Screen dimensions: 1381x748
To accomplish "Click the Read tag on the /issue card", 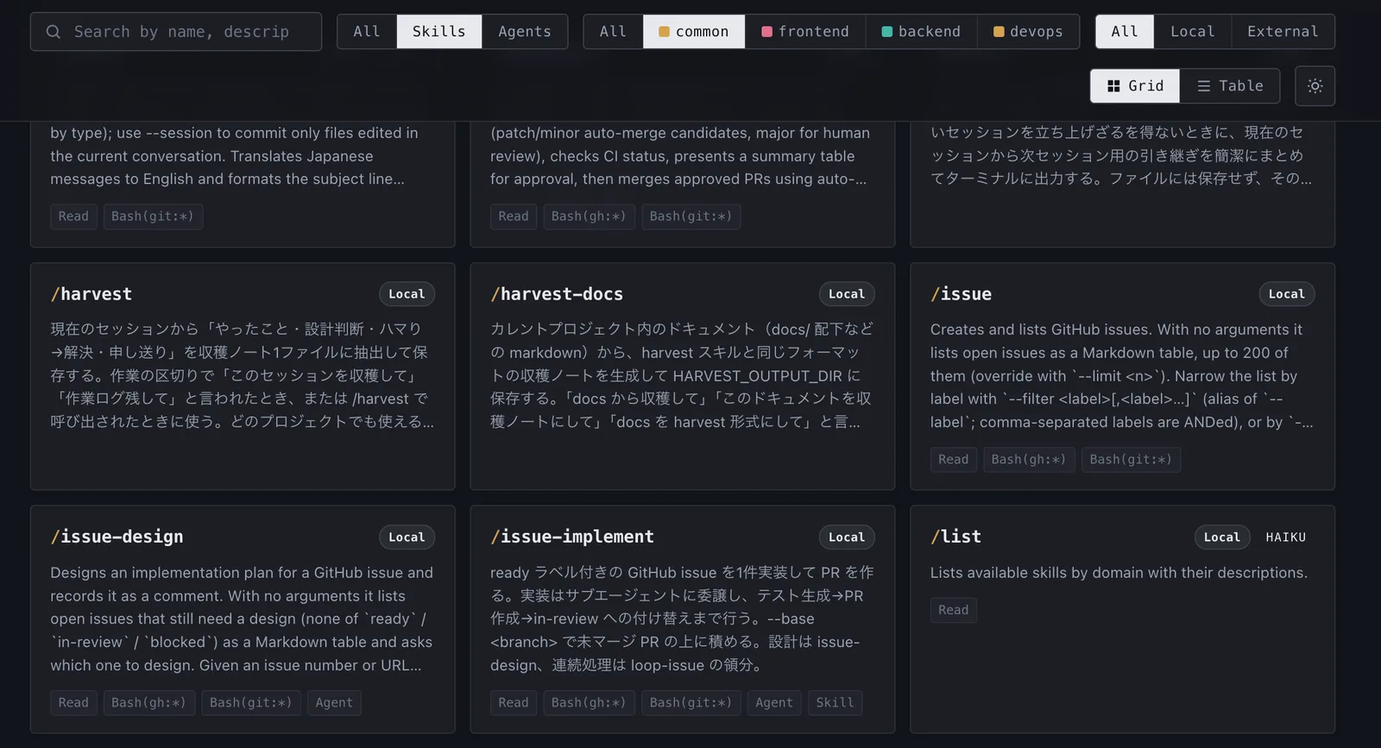I will pos(954,460).
